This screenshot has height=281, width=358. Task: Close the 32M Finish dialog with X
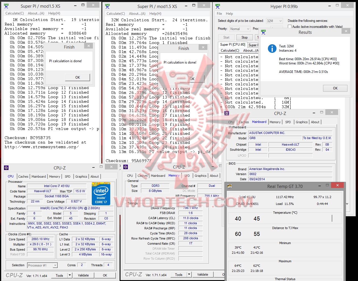[x=203, y=47]
